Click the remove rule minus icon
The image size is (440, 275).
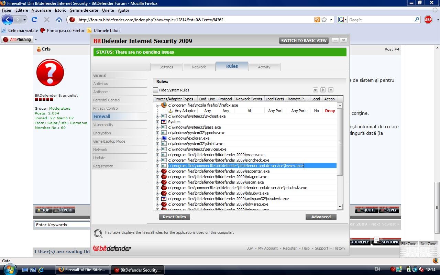click(x=331, y=90)
